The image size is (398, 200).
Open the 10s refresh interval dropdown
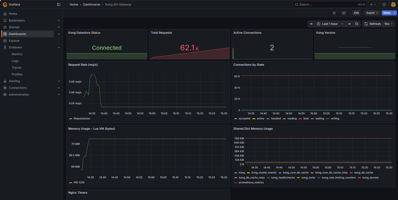pos(389,24)
